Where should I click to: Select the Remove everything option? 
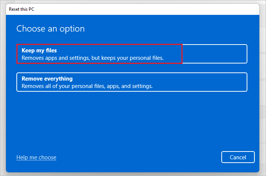[x=132, y=82]
